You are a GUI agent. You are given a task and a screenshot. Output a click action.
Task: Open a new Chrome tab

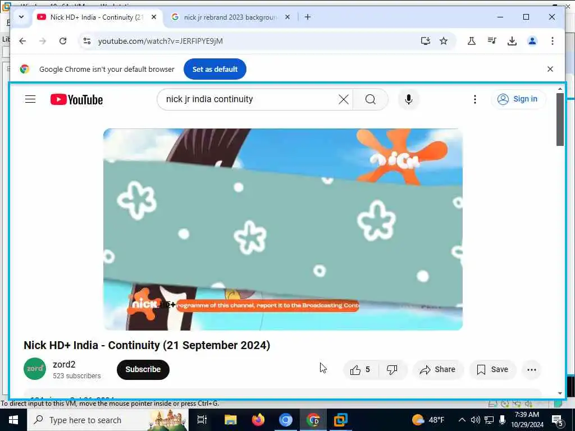[x=307, y=17]
